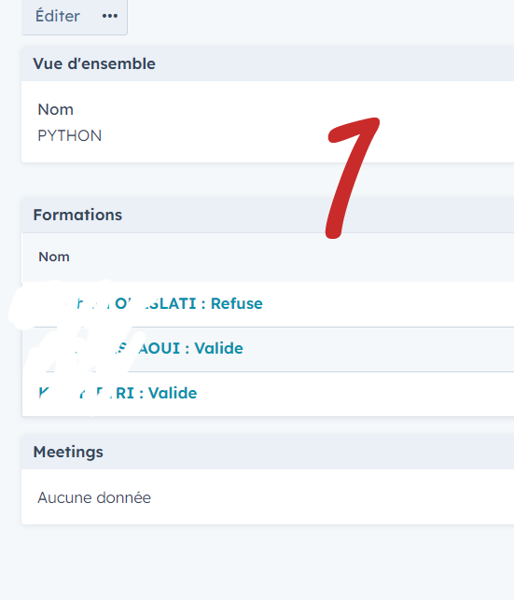Open the formation link ending SLATI : Refuse
Screen dimensions: 514x600
coord(151,303)
